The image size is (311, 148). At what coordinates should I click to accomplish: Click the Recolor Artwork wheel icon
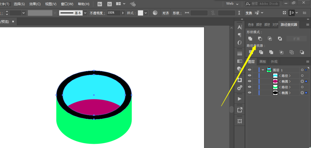click(x=155, y=13)
